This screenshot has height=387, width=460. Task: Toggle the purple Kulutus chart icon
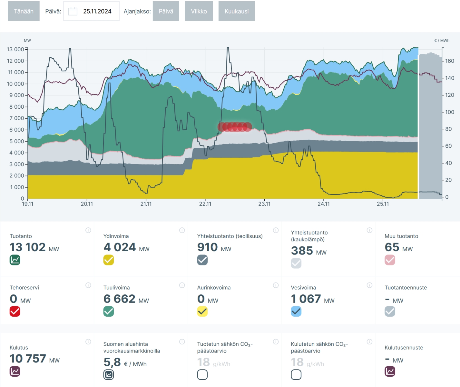point(15,371)
